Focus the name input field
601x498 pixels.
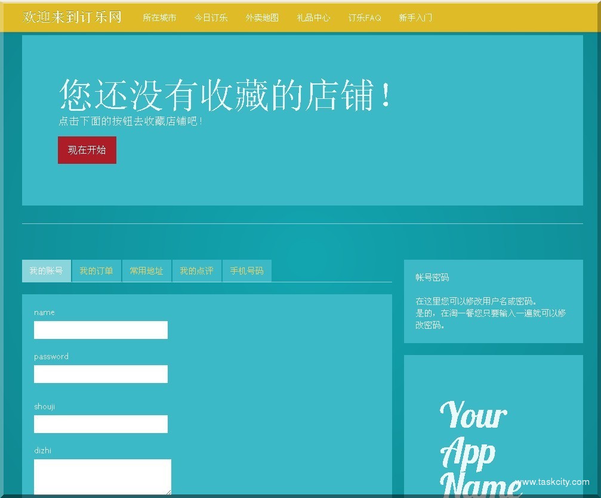point(101,329)
